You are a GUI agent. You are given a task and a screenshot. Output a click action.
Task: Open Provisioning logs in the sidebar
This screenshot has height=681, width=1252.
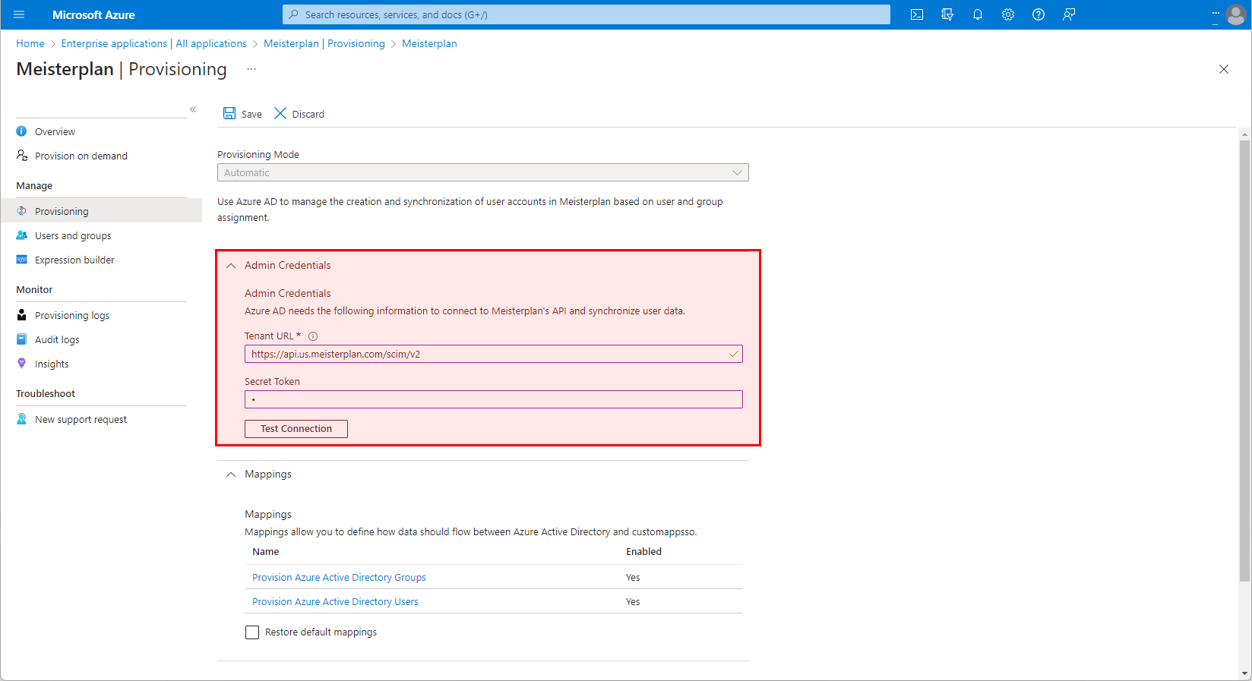click(x=72, y=315)
